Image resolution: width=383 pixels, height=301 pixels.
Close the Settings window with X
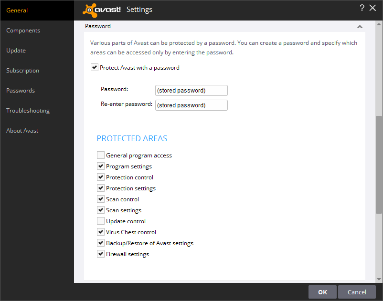point(373,8)
